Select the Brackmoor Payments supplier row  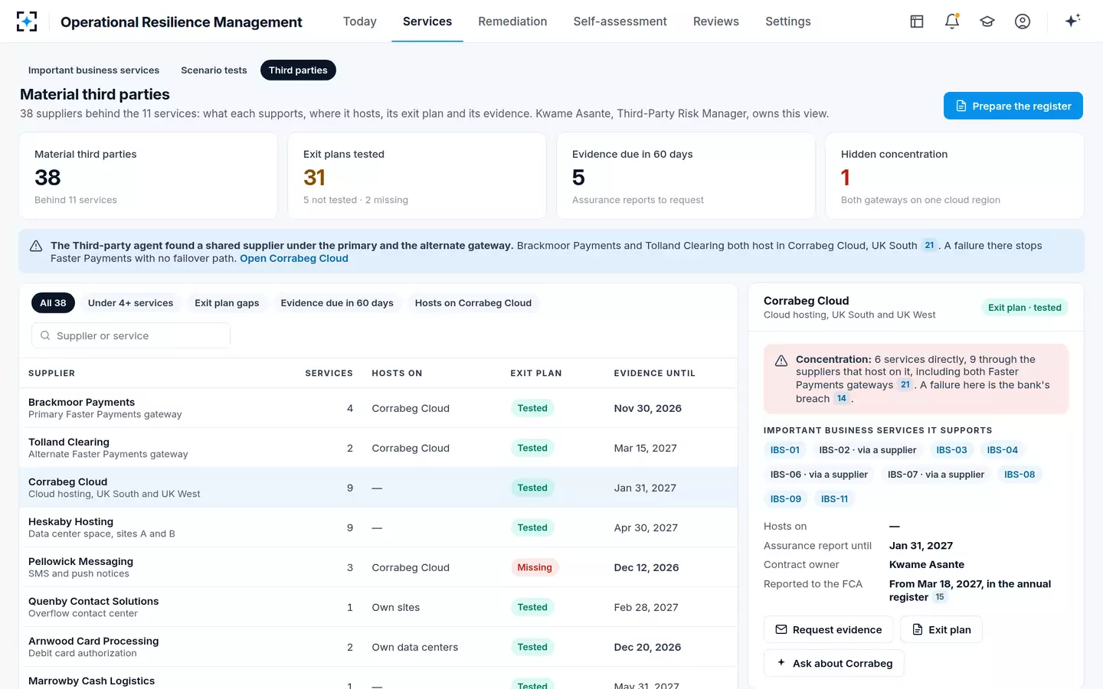(x=378, y=408)
